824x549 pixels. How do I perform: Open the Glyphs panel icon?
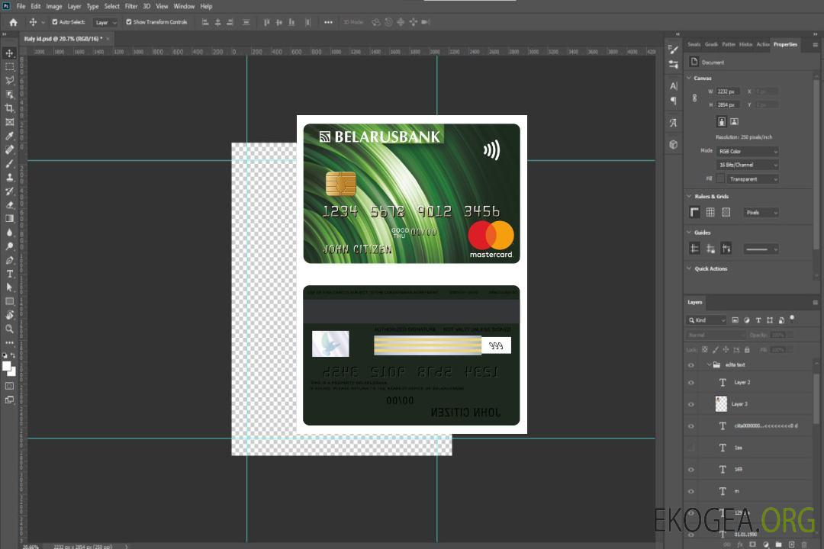pos(673,123)
